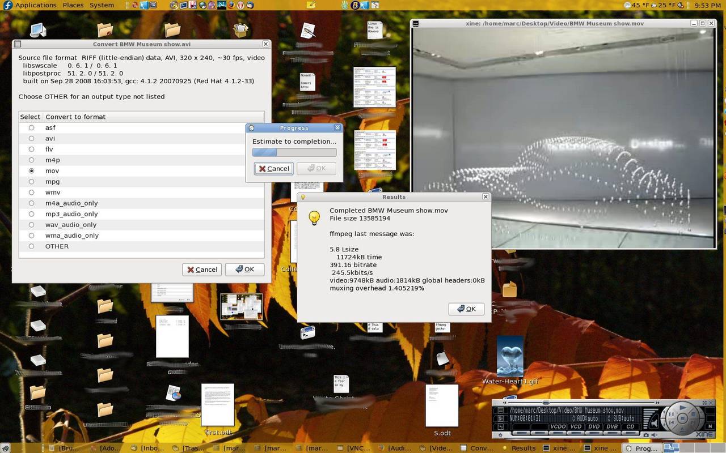Switch to Results taskbar window

(518, 448)
